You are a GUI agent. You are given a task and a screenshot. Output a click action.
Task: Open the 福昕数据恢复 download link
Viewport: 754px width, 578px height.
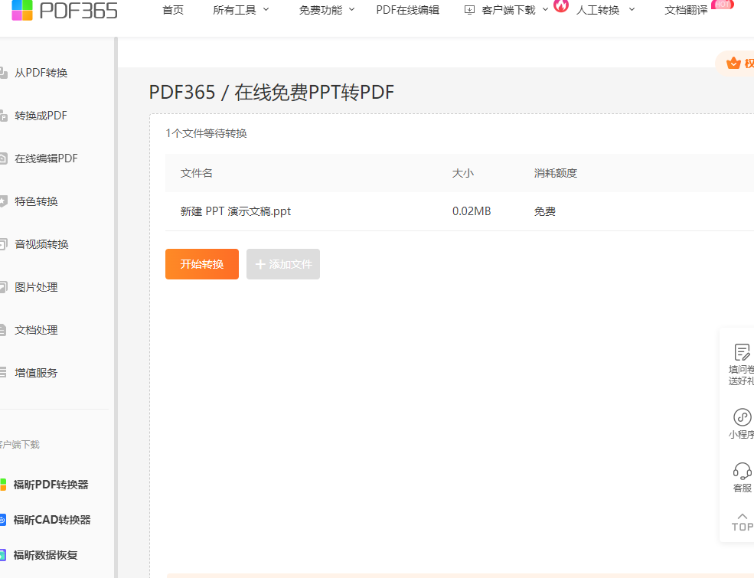pos(45,555)
